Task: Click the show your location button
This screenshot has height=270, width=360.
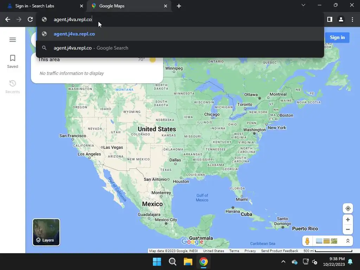Action: [348, 208]
